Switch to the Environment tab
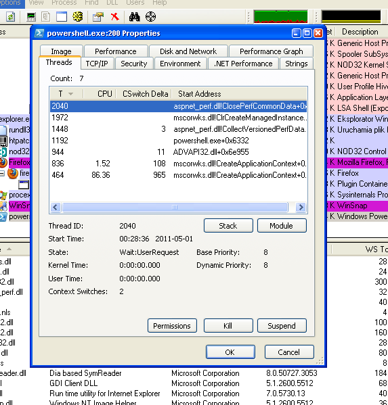The image size is (388, 405). (x=180, y=64)
